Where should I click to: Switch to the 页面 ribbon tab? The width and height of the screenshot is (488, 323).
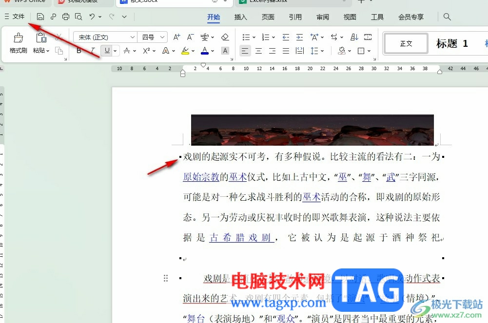coord(268,17)
